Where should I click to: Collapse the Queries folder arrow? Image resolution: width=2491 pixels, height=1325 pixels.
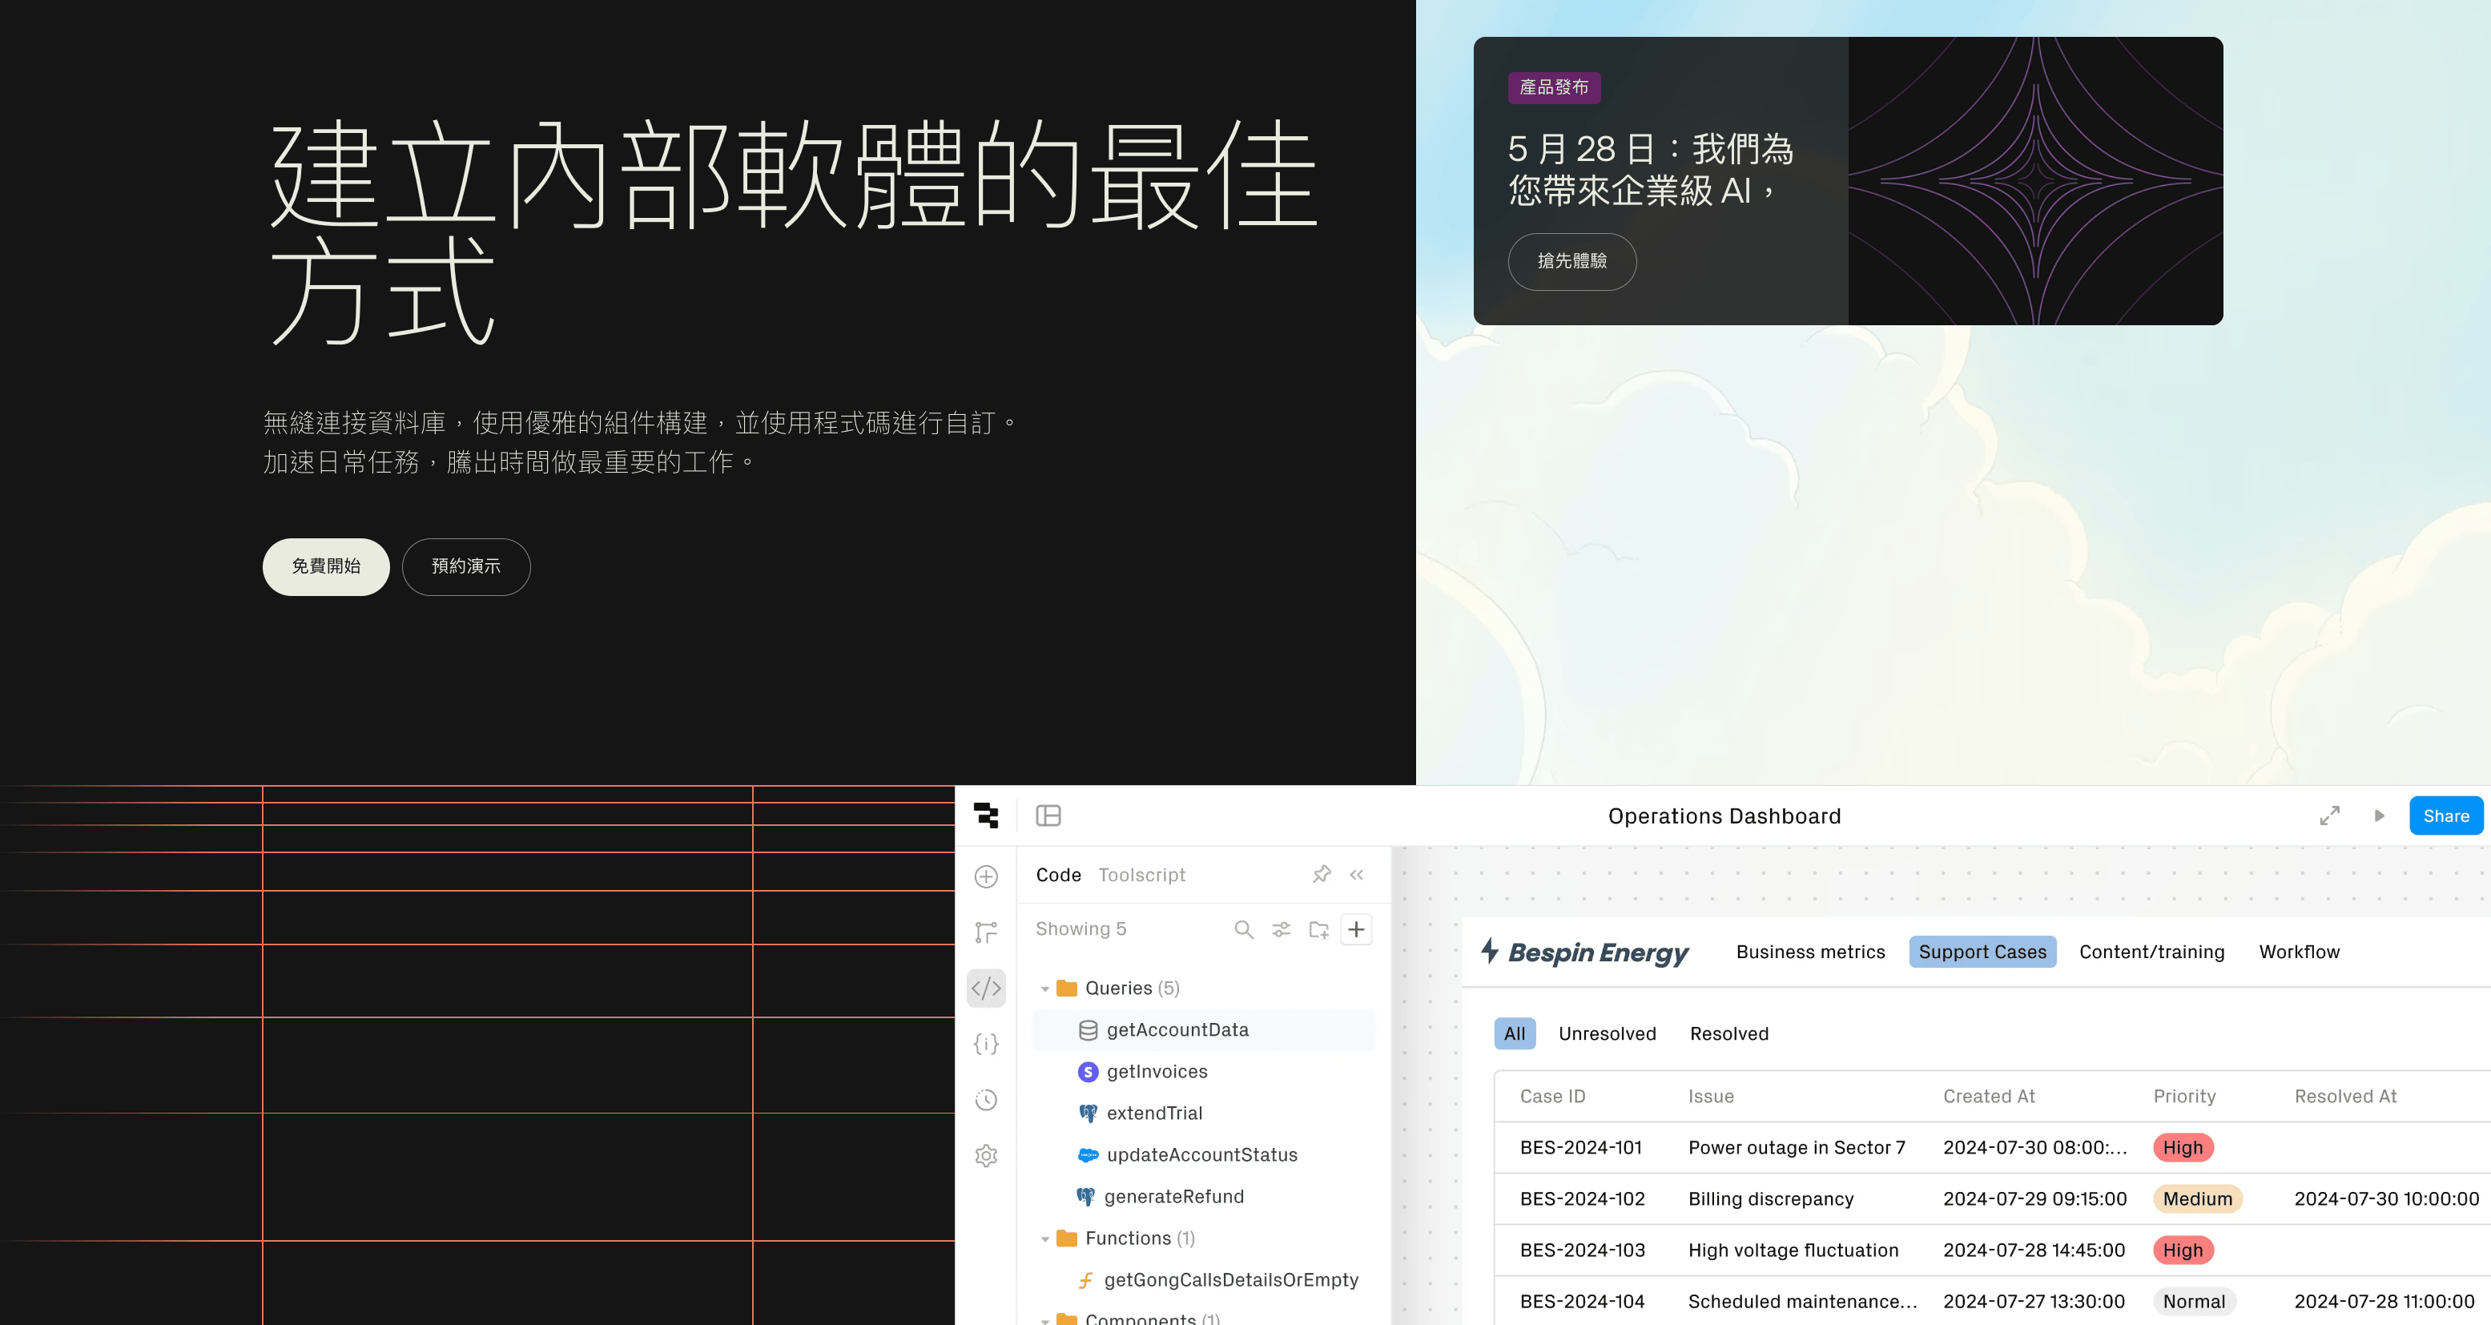coord(1045,989)
